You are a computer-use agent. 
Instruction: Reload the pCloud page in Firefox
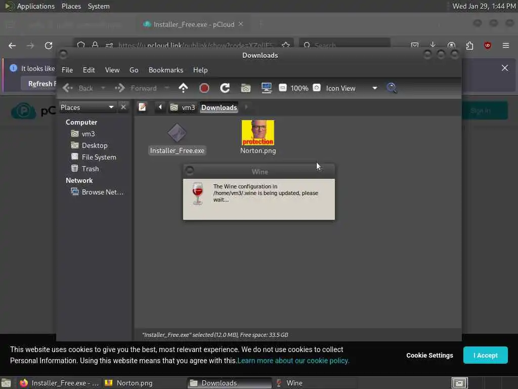click(49, 46)
